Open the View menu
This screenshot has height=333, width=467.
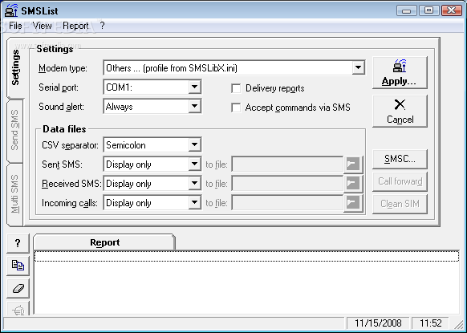42,26
